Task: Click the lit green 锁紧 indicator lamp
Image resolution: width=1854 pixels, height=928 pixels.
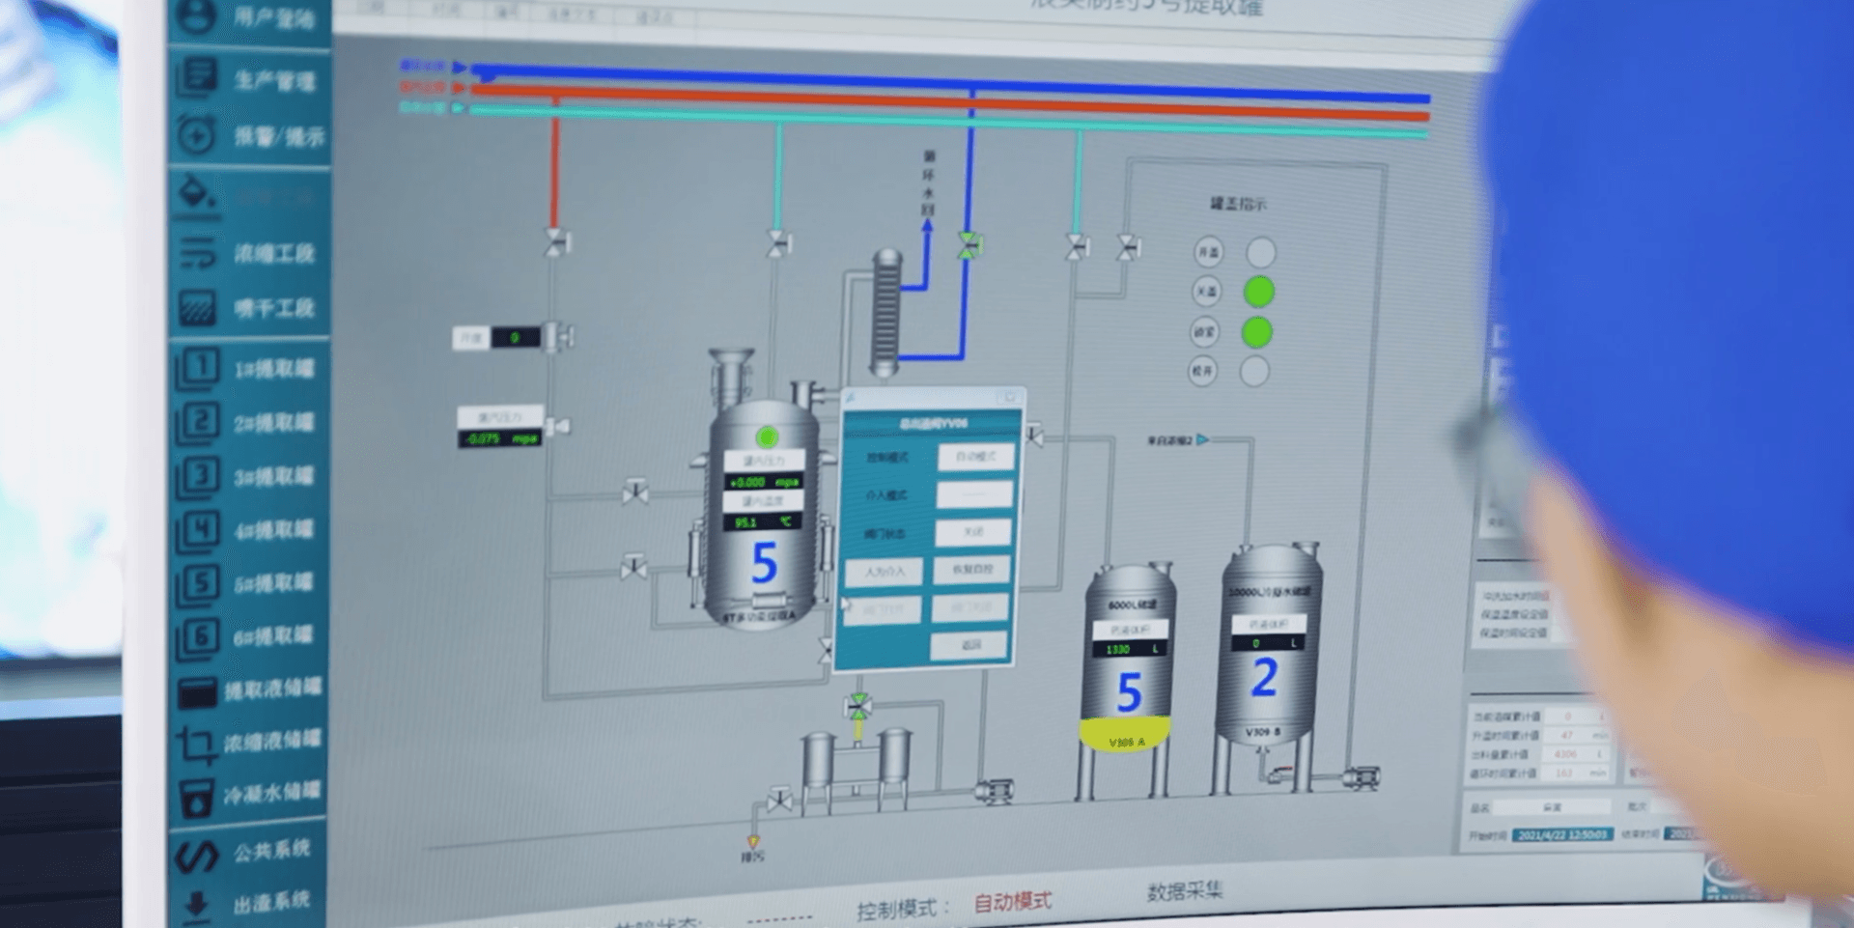Action: [x=1256, y=332]
